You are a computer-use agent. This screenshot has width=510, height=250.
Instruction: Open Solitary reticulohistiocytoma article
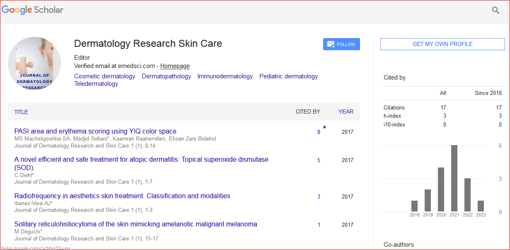click(135, 224)
